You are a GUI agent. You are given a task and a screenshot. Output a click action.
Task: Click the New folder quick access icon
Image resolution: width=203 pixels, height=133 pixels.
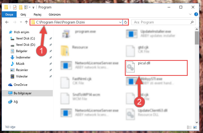(x=21, y=7)
